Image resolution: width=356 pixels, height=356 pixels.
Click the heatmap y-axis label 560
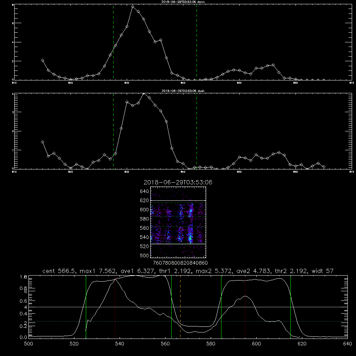pos(145,228)
